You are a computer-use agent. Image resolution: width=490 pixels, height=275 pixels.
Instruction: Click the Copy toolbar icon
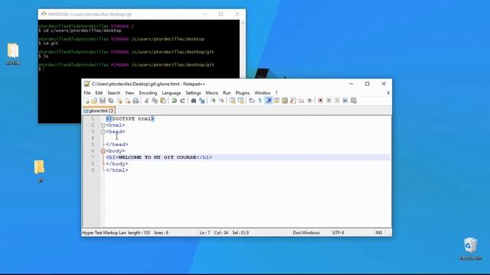[x=155, y=101]
